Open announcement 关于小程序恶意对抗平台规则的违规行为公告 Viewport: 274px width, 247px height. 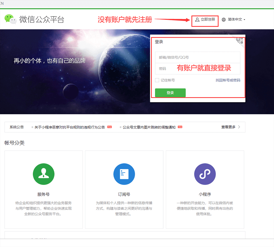coord(70,127)
